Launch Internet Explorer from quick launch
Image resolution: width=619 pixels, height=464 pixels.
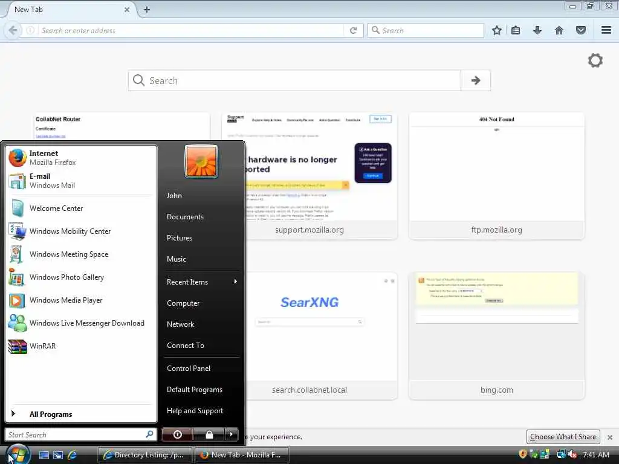pos(73,455)
